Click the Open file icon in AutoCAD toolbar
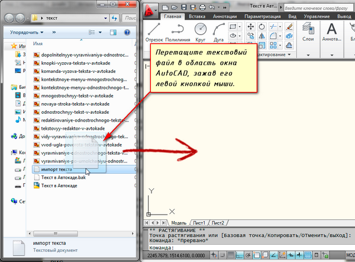 [175, 8]
